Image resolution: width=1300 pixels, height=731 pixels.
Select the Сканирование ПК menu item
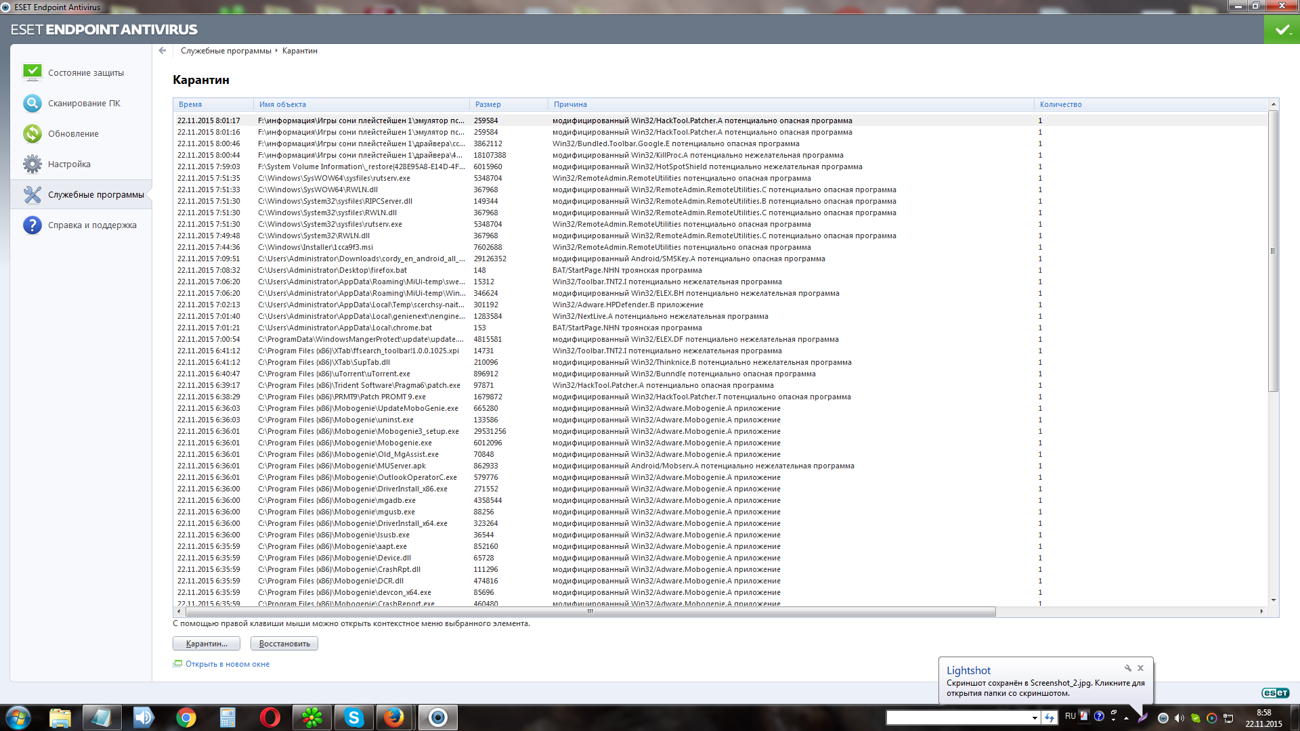tap(84, 103)
